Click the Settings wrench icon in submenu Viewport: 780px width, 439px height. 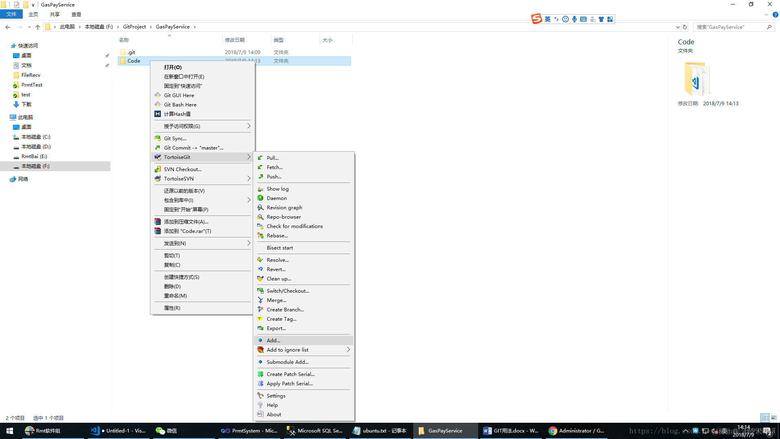coord(260,396)
